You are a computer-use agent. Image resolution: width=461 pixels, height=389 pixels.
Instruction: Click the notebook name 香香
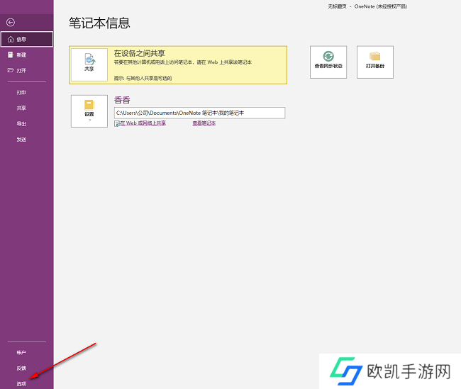coord(122,100)
